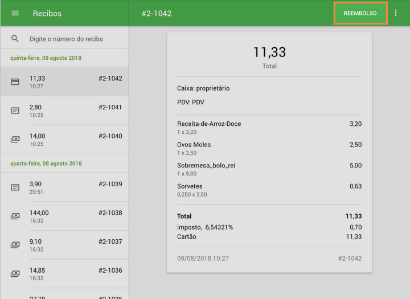Open the three-dot overflow menu

click(396, 13)
